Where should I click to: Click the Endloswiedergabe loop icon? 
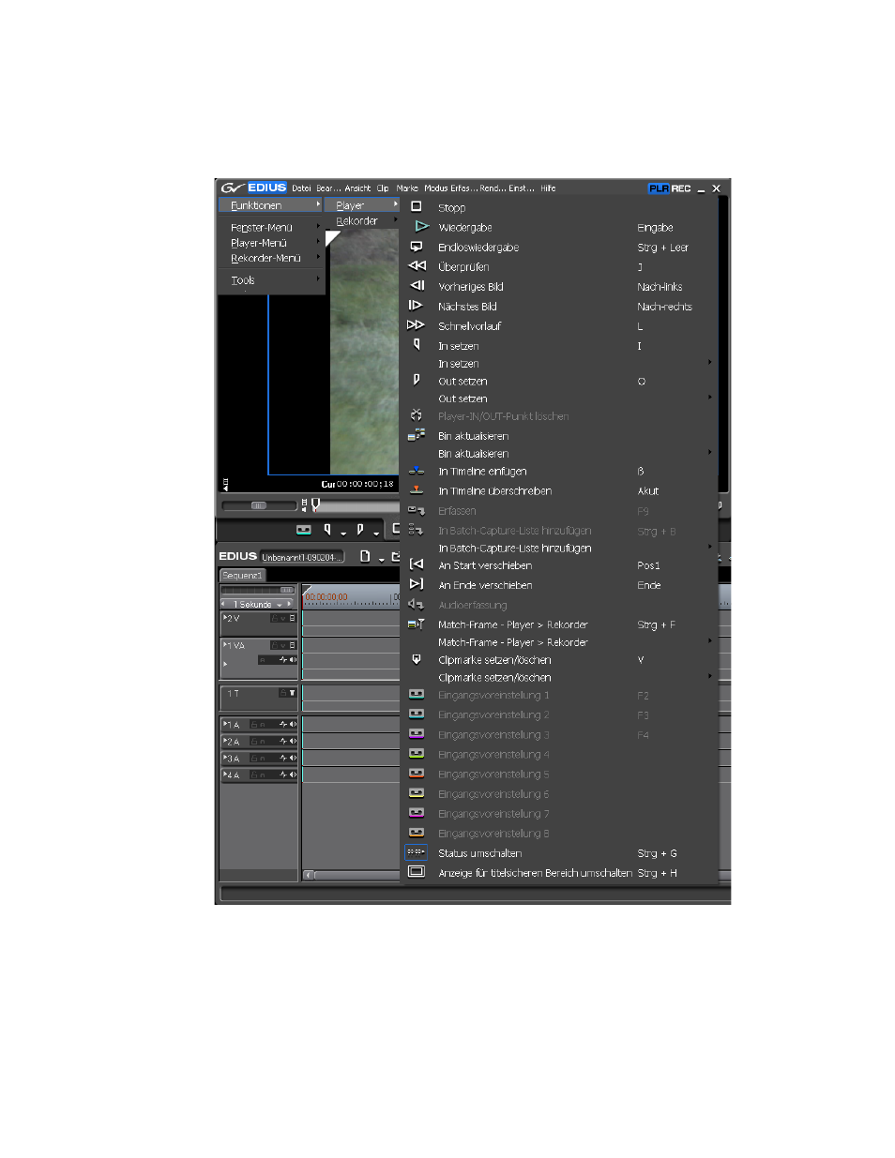[x=417, y=247]
